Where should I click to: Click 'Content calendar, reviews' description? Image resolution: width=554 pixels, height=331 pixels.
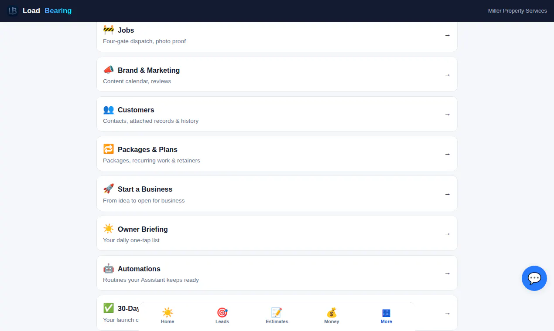click(137, 81)
